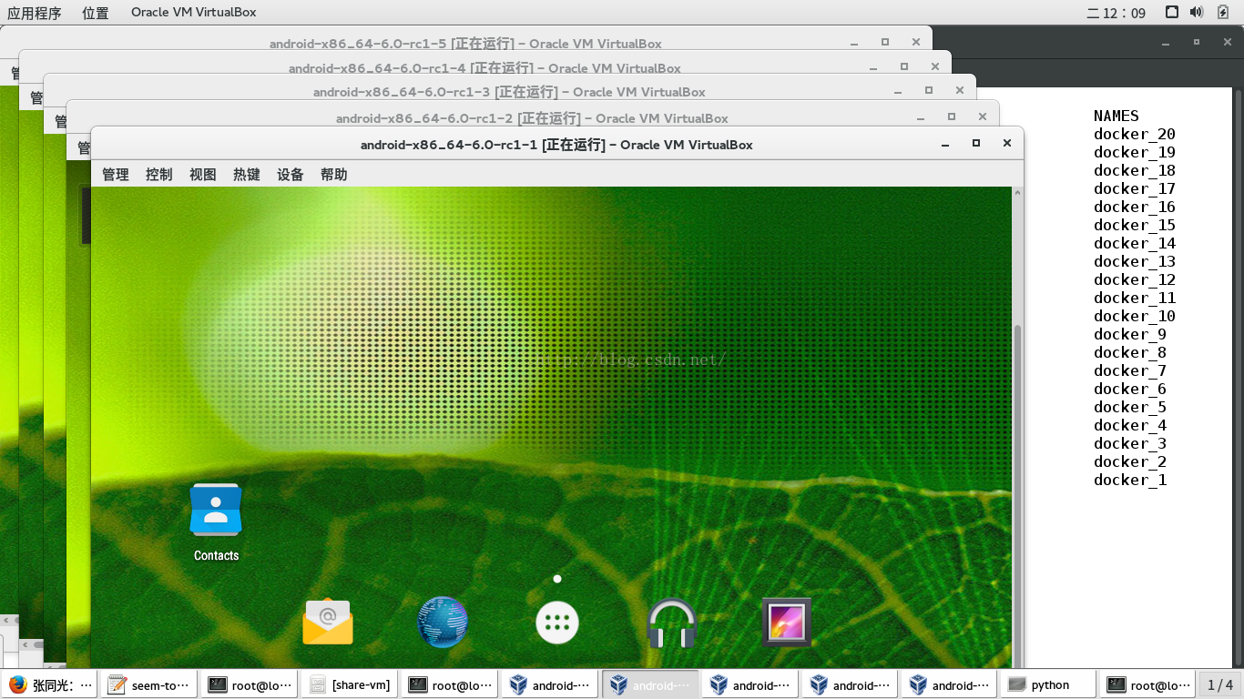Click docker_16 in the terminal list
The image size is (1244, 699).
[1135, 207]
